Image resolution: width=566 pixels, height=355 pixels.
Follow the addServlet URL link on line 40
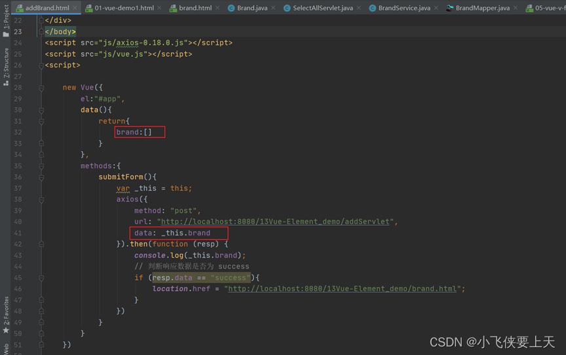pyautogui.click(x=275, y=222)
